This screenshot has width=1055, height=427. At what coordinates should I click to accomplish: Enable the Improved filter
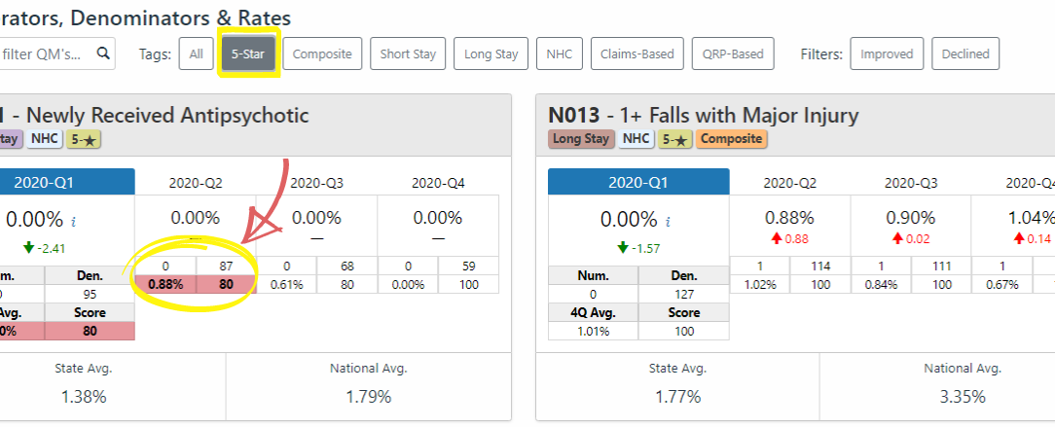pos(887,54)
